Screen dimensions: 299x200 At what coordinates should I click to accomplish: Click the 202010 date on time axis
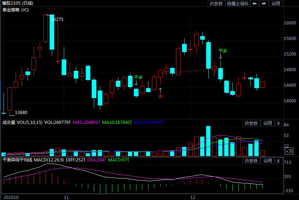[11, 197]
